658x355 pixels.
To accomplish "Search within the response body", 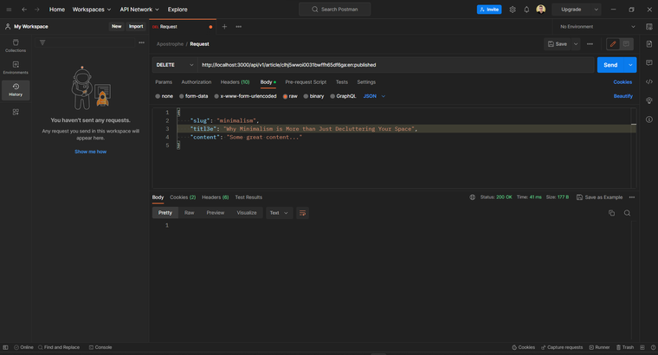I will (627, 213).
